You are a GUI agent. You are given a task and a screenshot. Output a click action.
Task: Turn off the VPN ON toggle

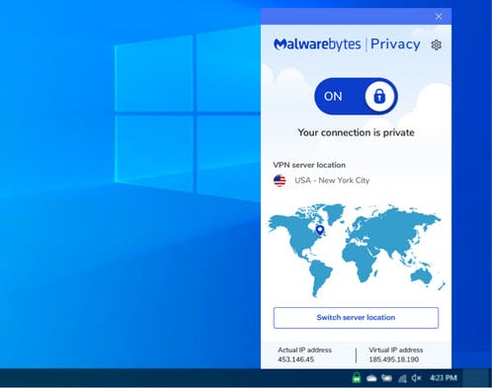[x=356, y=96]
